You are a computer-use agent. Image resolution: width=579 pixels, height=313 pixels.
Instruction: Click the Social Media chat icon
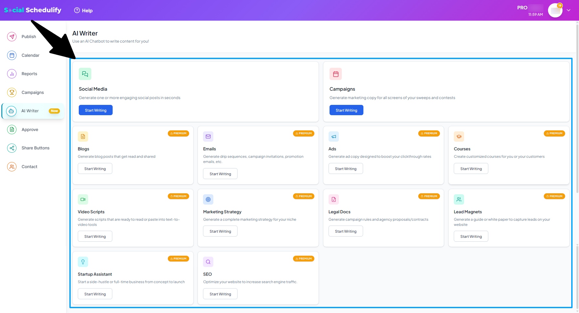point(85,74)
